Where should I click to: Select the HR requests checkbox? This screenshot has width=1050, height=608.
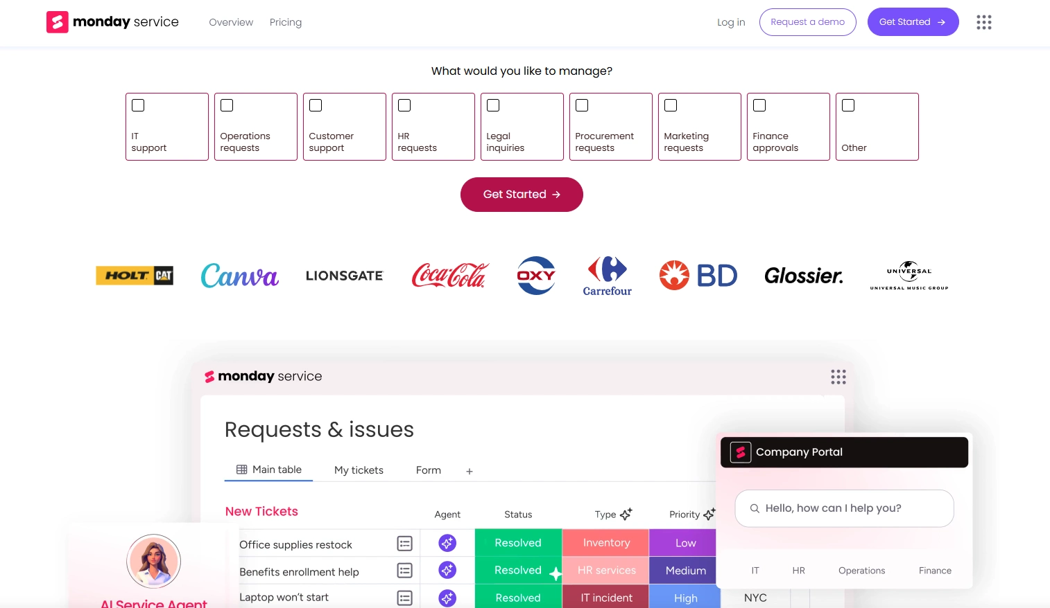pyautogui.click(x=405, y=105)
